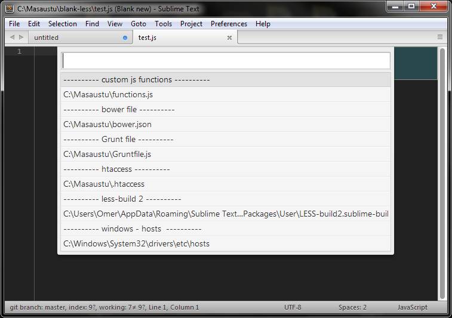Viewport: 452px width, 318px height.
Task: Select the custom js functions header row
Action: click(x=226, y=79)
